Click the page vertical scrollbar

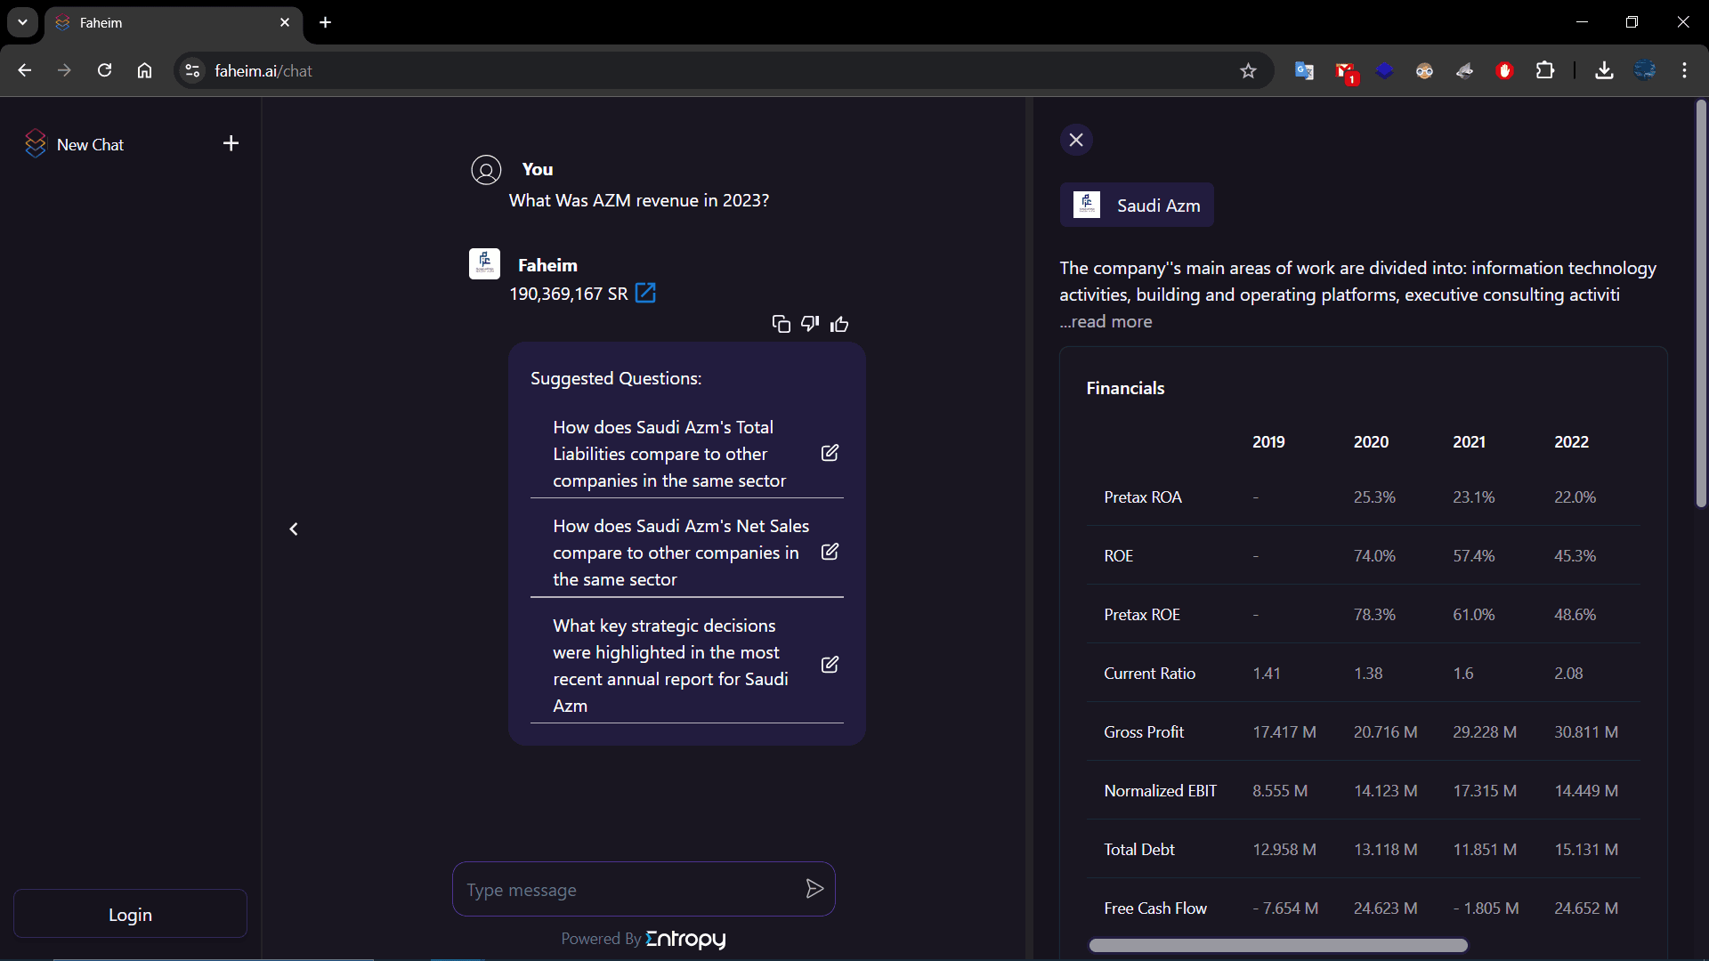1701,304
